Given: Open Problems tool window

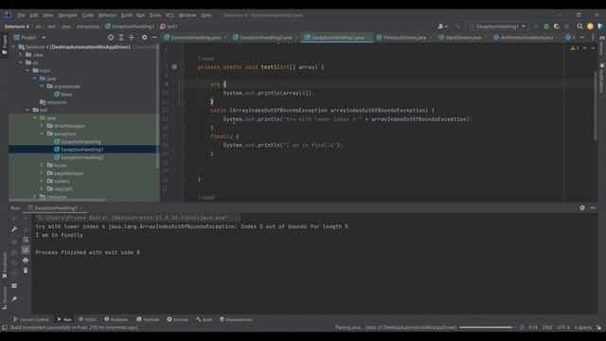Looking at the screenshot, I should (116, 319).
